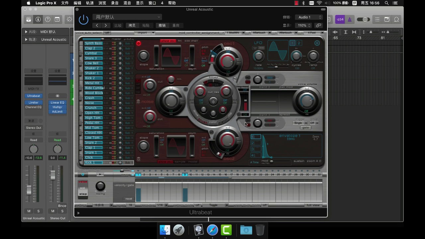Toggle the Ultrabeat plugin power button
The height and width of the screenshot is (239, 425).
click(83, 20)
